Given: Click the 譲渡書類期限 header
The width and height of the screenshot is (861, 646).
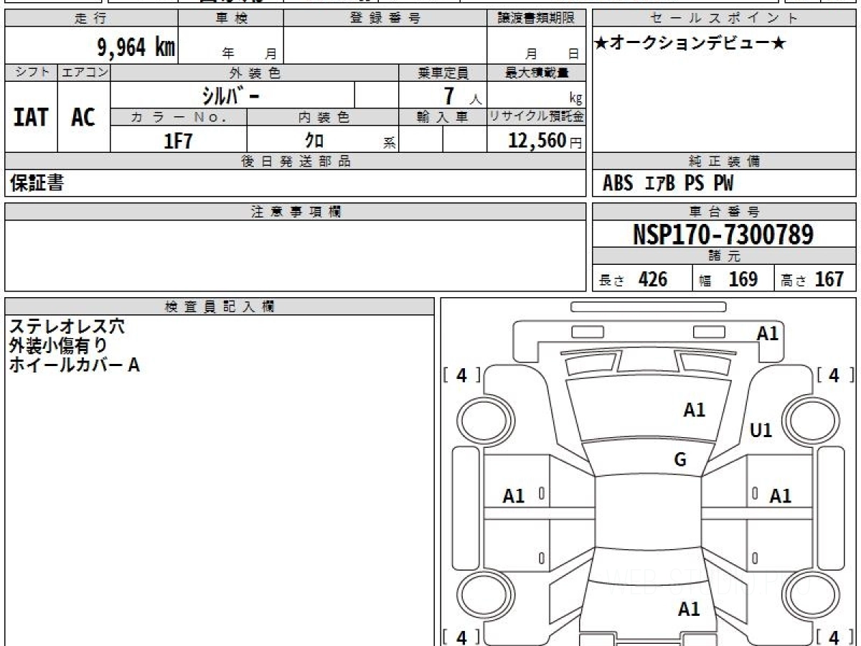Looking at the screenshot, I should 537,19.
